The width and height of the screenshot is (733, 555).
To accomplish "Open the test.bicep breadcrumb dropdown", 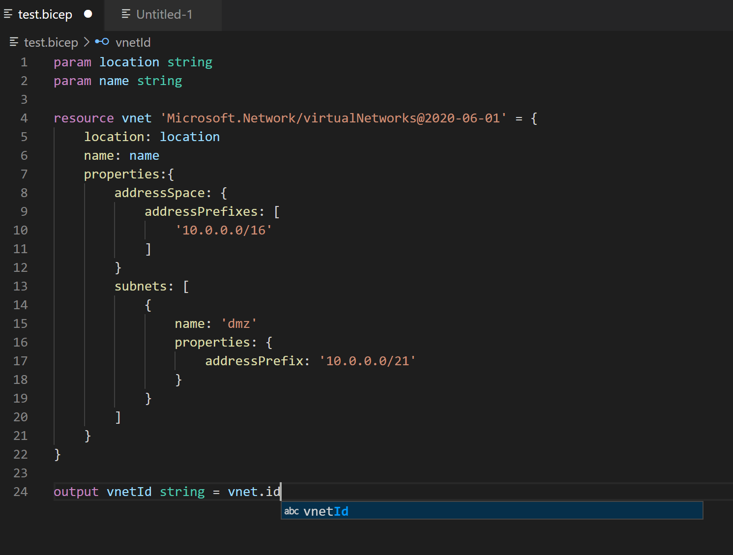I will click(x=51, y=42).
